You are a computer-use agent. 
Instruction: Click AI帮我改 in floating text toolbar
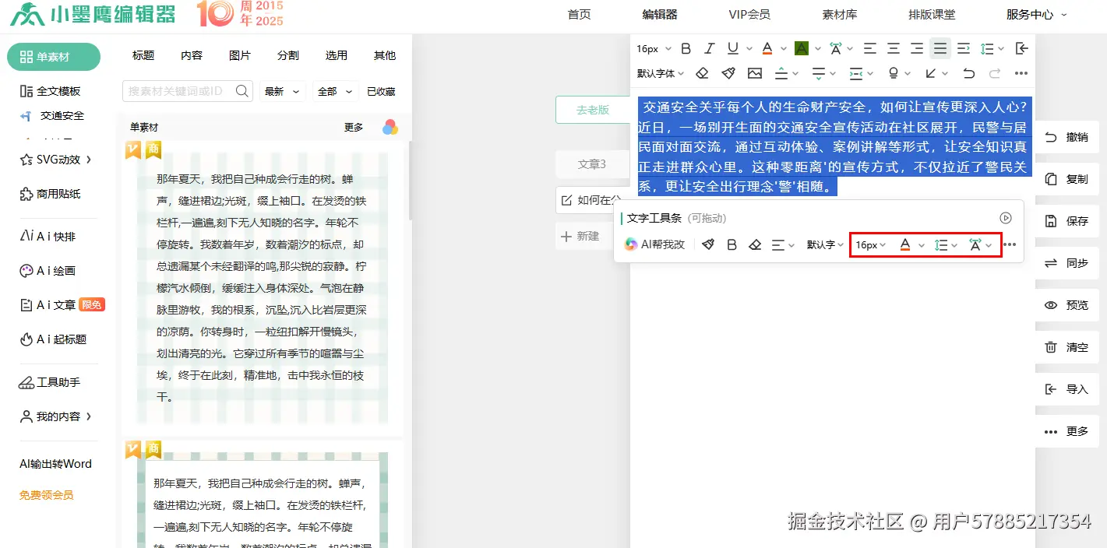pyautogui.click(x=654, y=244)
